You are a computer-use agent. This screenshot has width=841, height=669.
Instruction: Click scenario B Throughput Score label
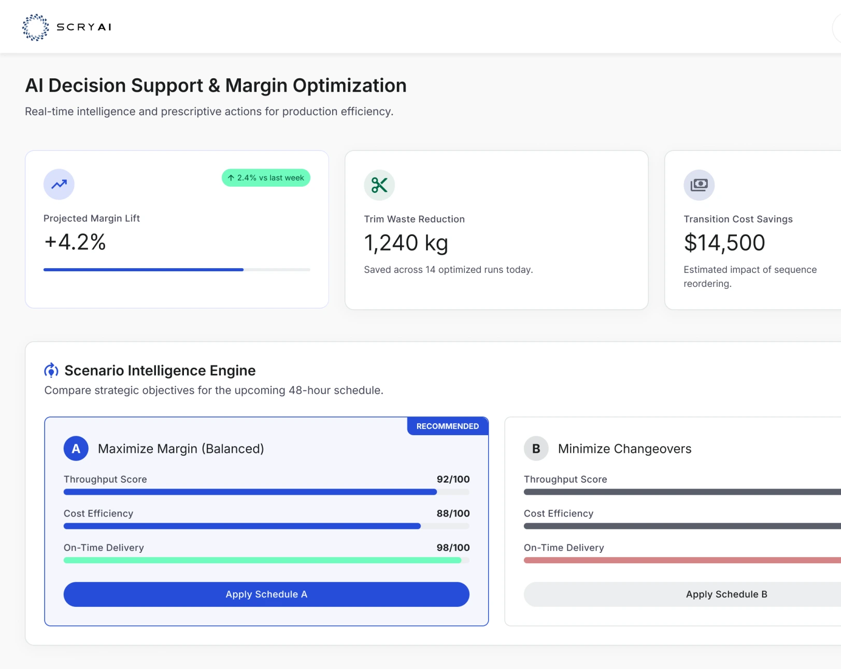565,479
